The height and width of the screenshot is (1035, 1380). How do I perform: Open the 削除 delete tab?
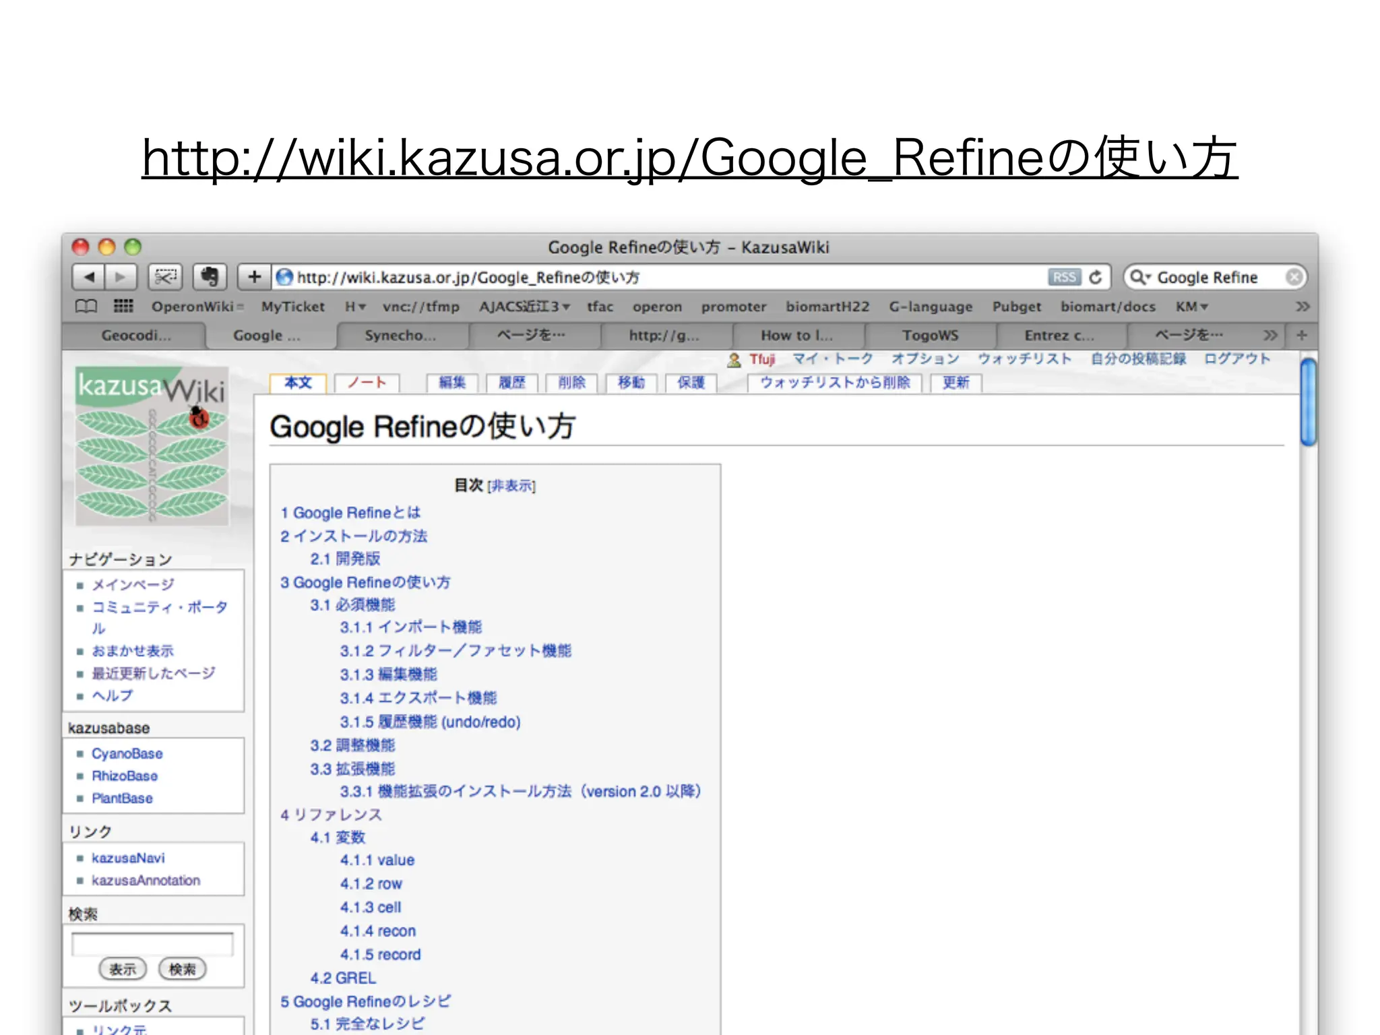571,383
